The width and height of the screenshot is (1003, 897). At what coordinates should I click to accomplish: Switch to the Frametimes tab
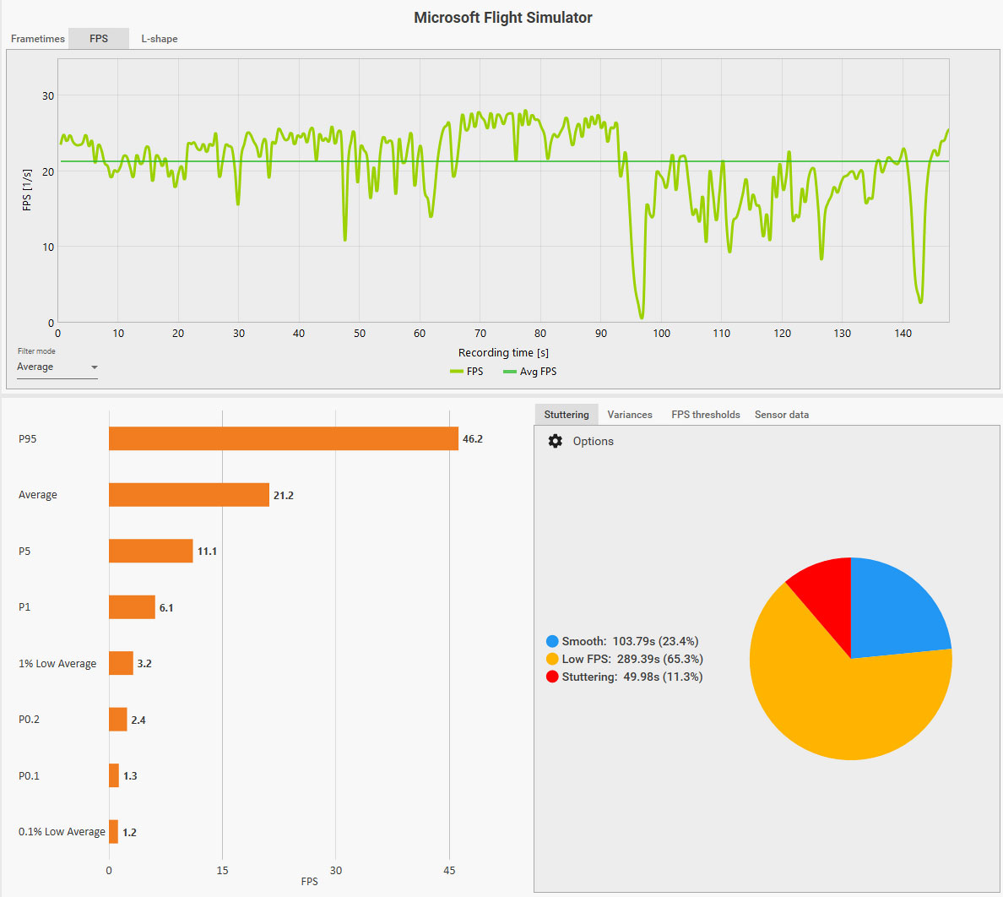38,38
